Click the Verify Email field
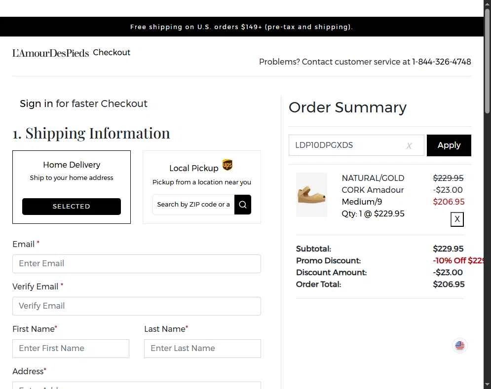This screenshot has width=491, height=389. 137,306
